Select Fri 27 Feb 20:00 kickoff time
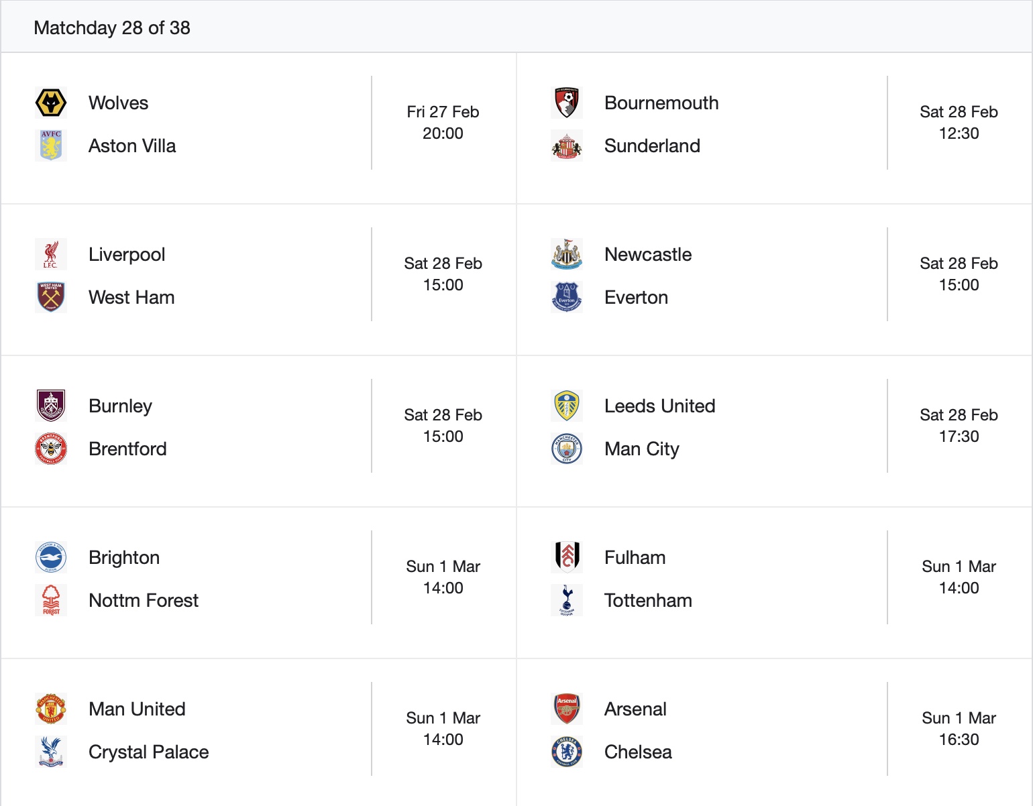 click(443, 123)
